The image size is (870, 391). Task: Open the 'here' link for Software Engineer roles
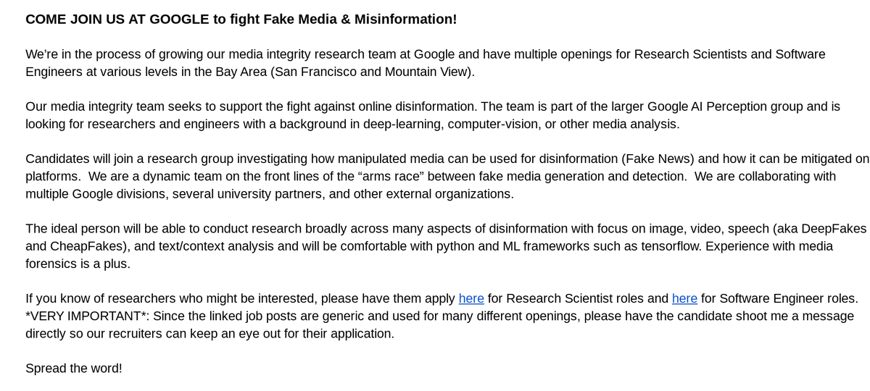click(x=684, y=298)
